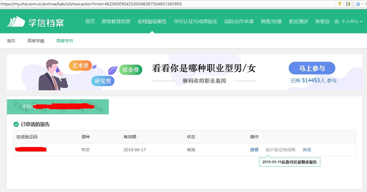Click the 已有 514453人 参与 text
This screenshot has width=367, height=192.
(x=314, y=81)
